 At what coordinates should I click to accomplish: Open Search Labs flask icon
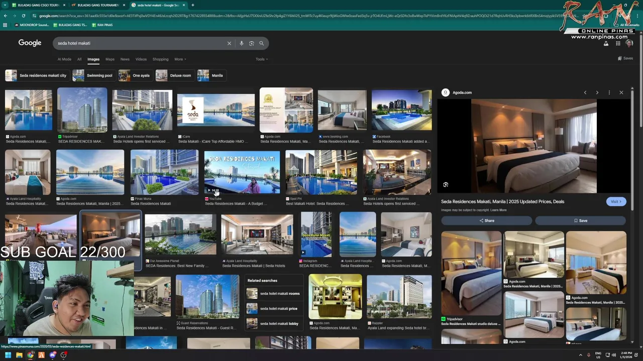point(606,44)
